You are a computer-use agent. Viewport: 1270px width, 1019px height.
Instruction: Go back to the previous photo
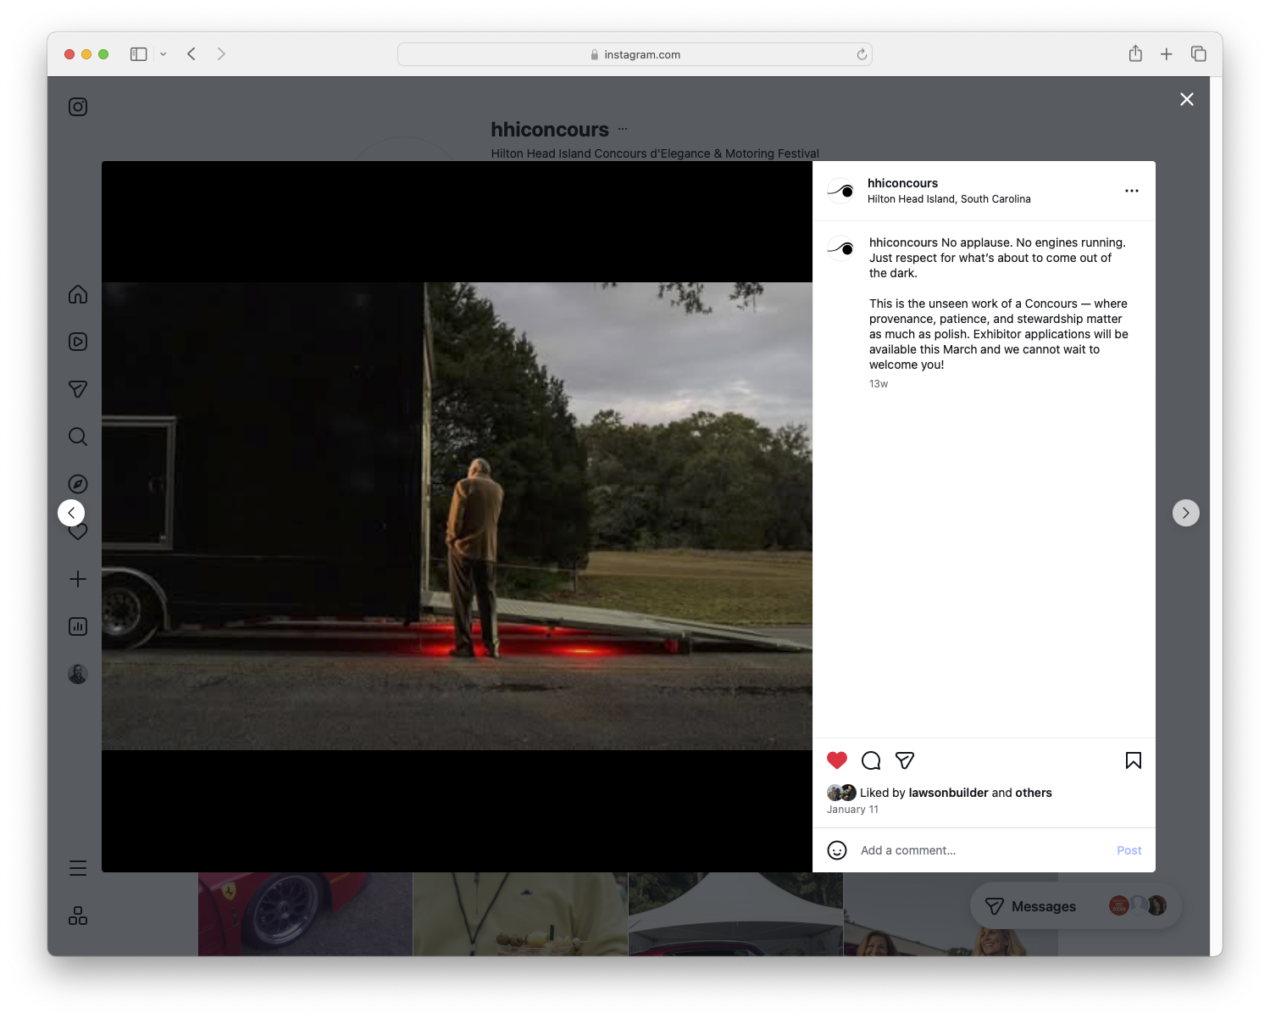[x=71, y=513]
